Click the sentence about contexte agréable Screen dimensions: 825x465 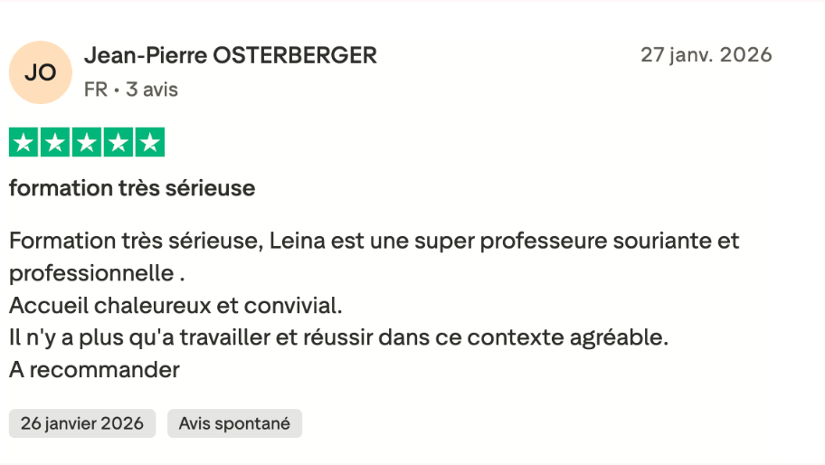click(x=339, y=337)
